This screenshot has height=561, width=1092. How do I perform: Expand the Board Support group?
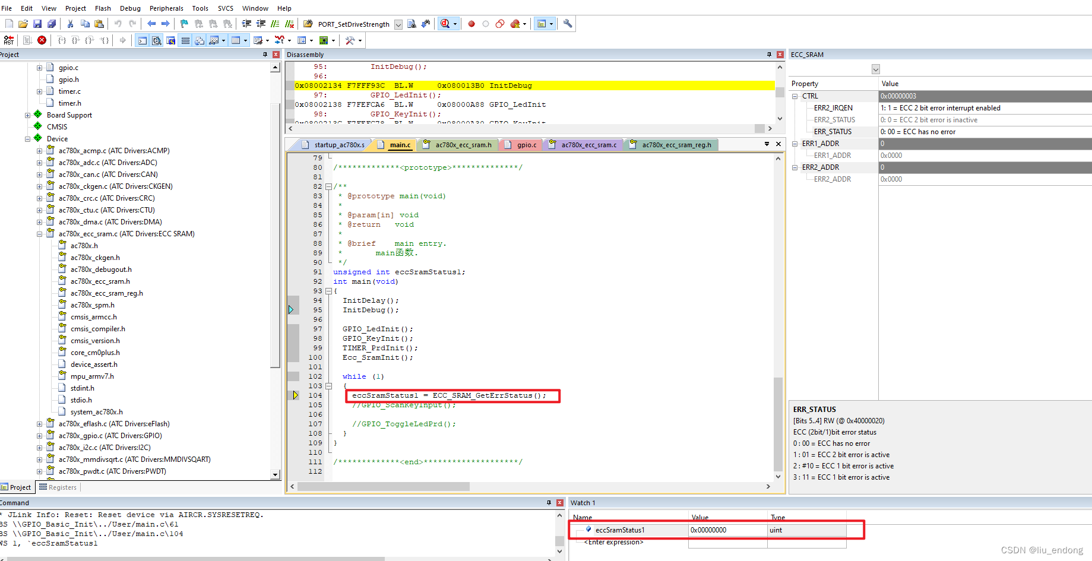click(27, 115)
